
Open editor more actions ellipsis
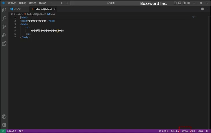pos(207,9)
